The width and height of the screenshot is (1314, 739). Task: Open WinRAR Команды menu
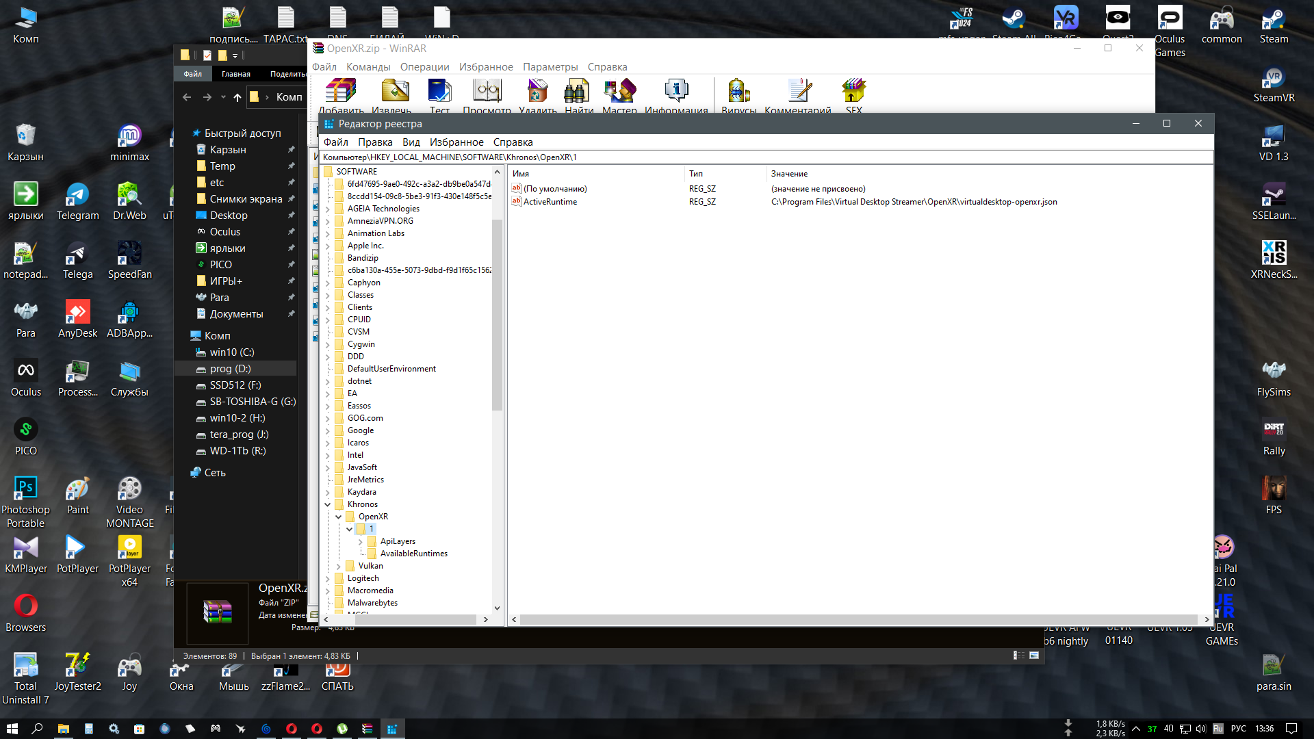368,67
